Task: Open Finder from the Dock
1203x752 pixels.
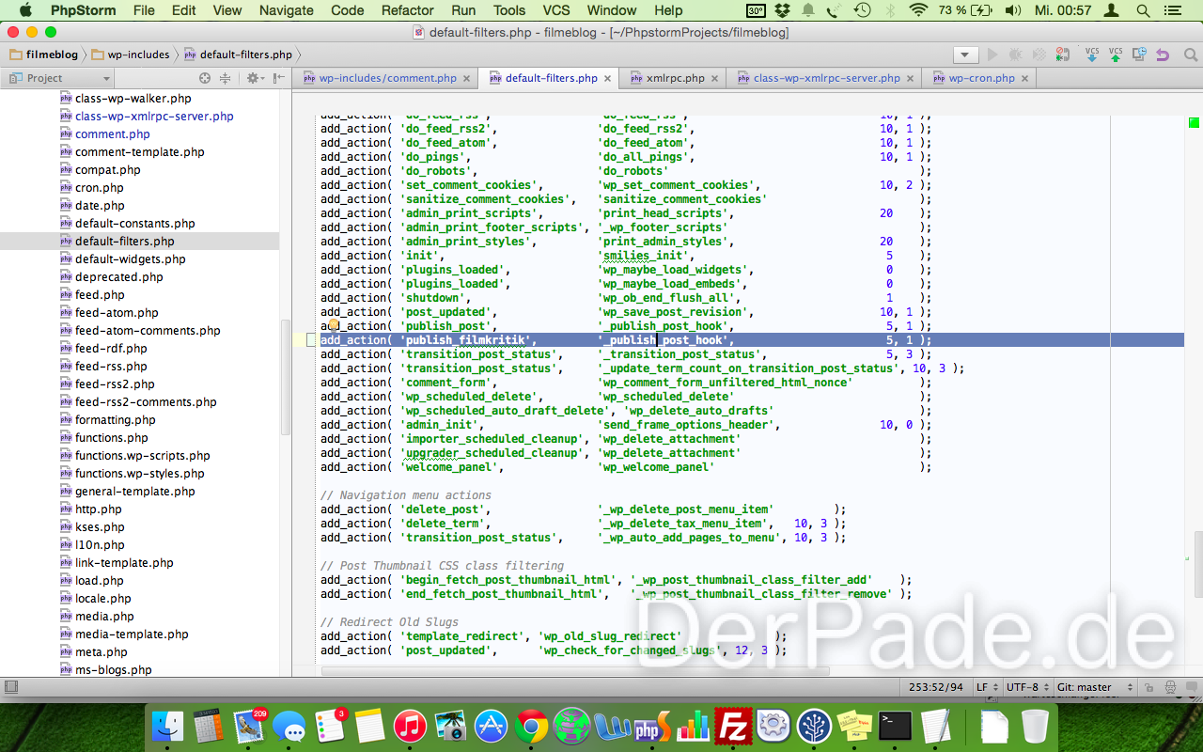Action: pos(169,726)
